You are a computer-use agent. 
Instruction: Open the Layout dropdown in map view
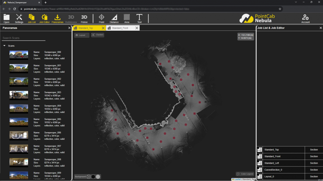click(82, 35)
